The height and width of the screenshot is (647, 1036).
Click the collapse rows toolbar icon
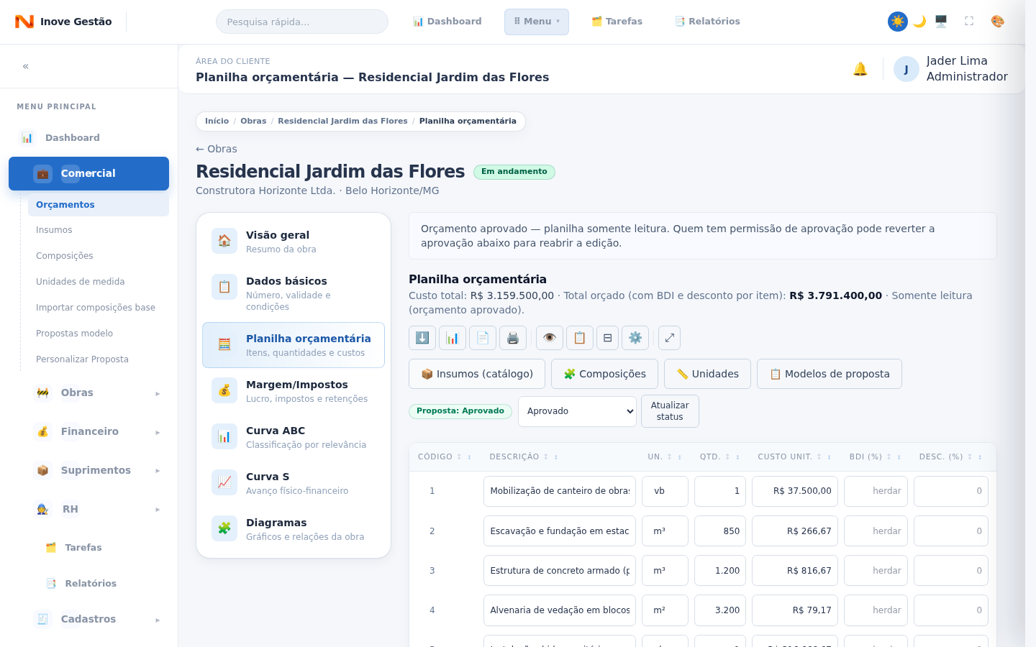(x=607, y=338)
